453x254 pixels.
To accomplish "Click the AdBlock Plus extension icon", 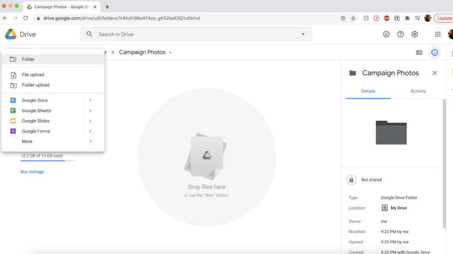I will [387, 18].
